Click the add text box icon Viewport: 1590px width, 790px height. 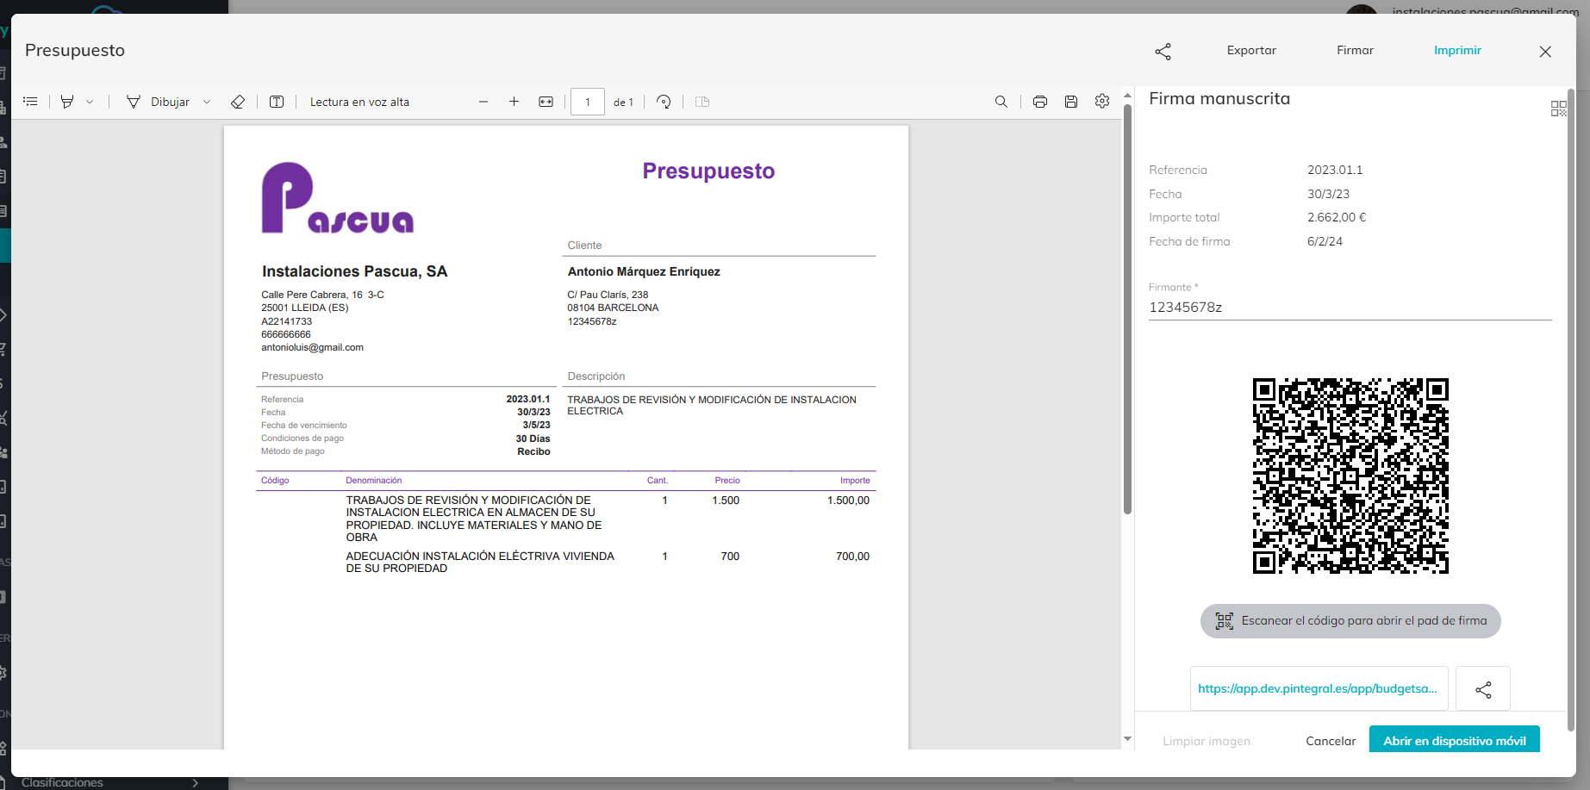277,102
